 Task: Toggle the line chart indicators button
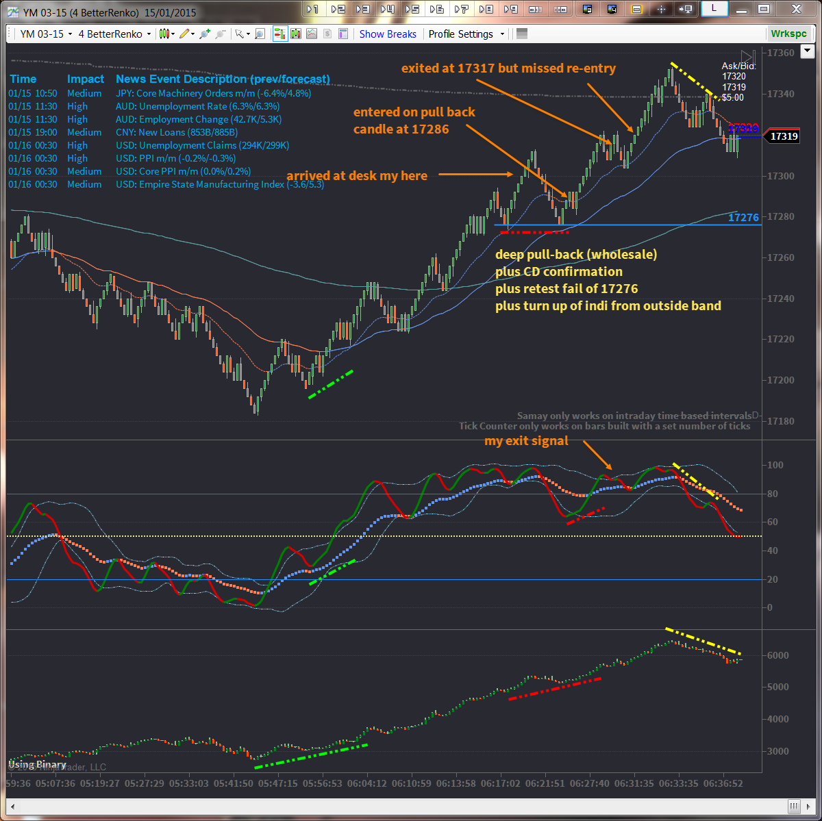click(312, 34)
